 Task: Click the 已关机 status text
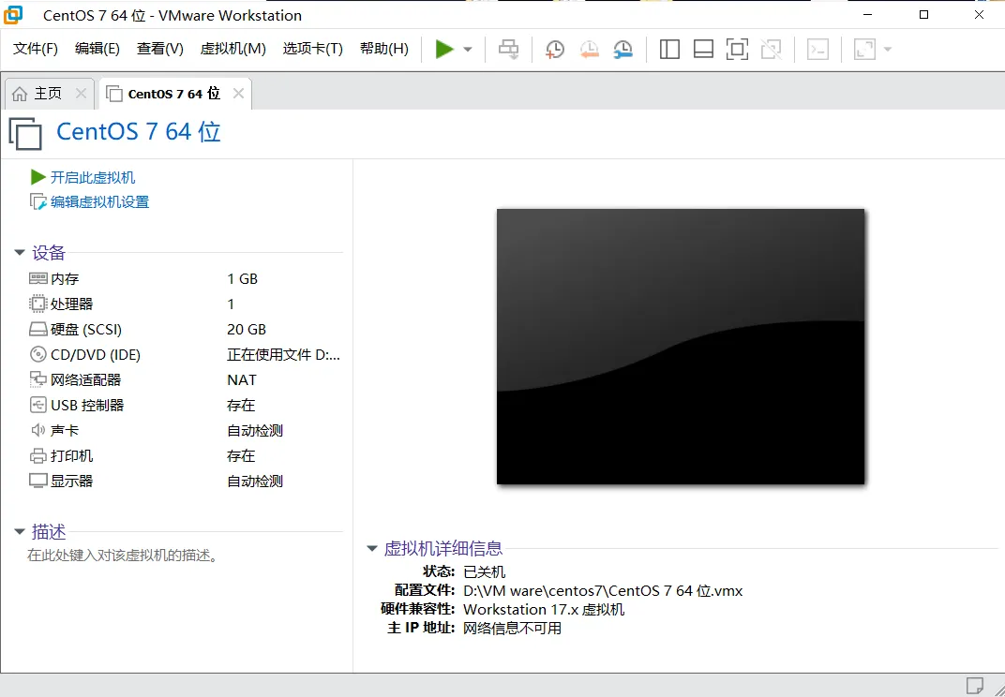tap(484, 571)
